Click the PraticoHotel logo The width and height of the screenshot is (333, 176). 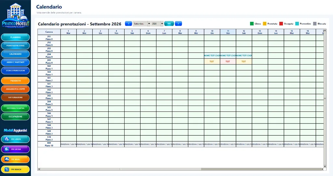click(x=16, y=16)
